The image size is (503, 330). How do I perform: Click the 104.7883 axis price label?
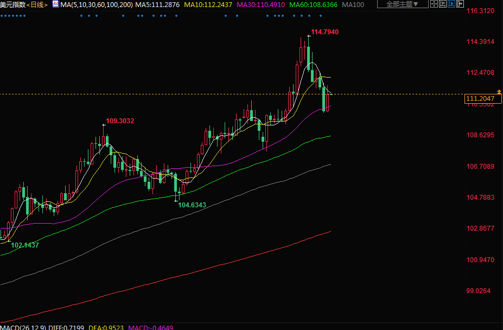coord(480,198)
